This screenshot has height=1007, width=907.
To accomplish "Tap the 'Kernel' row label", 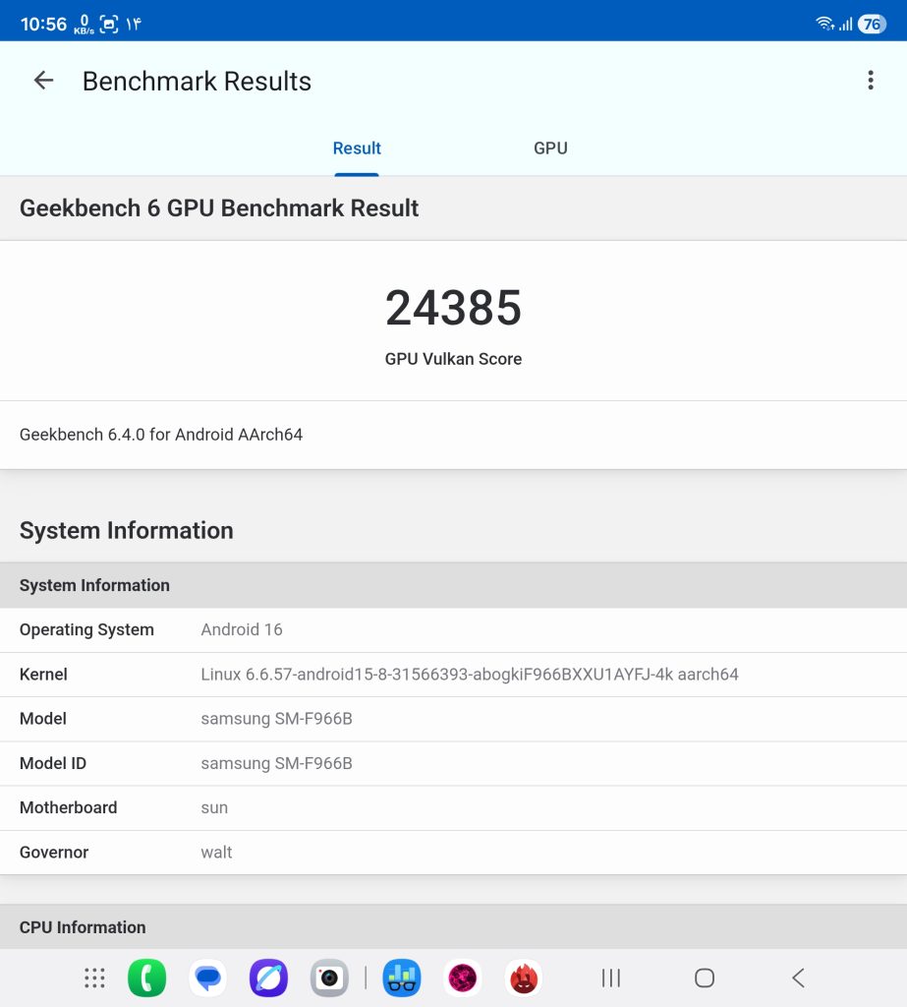I will pyautogui.click(x=43, y=675).
